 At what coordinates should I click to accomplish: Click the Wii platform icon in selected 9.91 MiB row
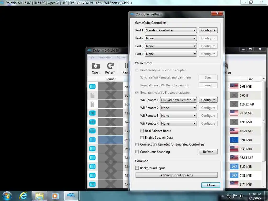coord(92,140)
